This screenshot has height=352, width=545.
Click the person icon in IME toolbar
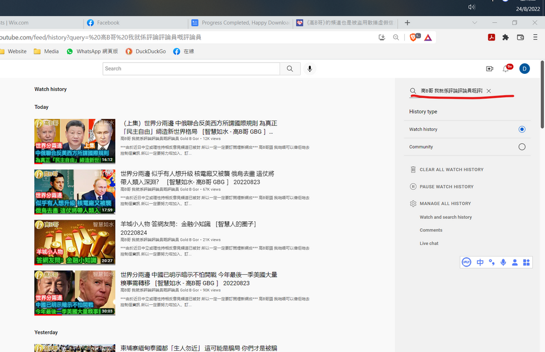515,263
